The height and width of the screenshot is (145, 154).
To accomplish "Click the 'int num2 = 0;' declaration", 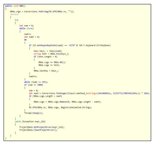I will 32,37.
